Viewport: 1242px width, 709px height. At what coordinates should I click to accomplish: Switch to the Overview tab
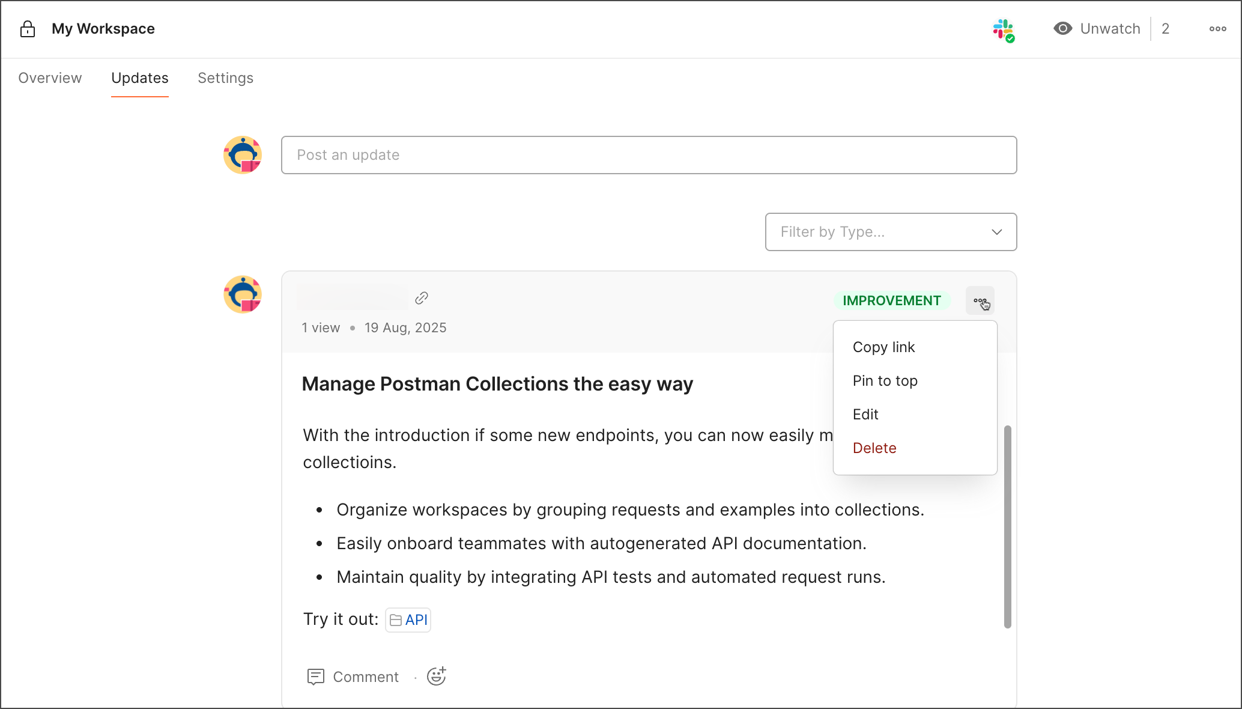(x=50, y=78)
